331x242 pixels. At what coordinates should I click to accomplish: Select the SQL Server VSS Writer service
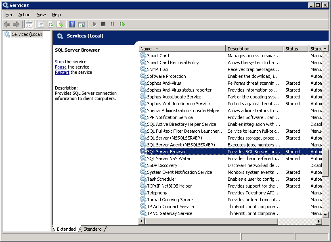click(230, 159)
